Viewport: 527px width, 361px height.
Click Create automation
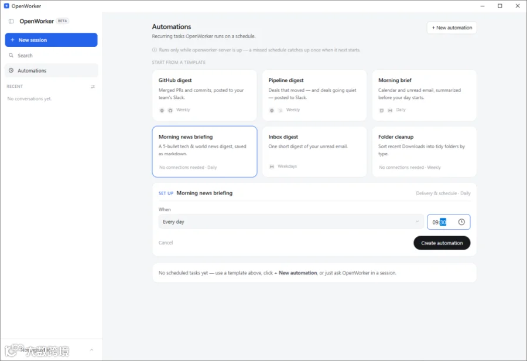[x=442, y=243]
